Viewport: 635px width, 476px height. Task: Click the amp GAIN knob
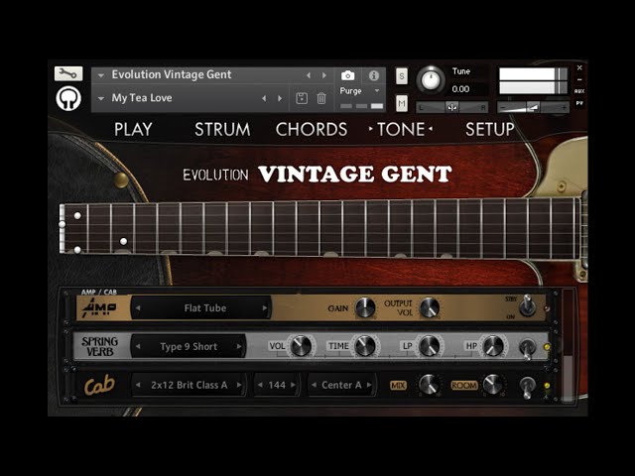365,307
